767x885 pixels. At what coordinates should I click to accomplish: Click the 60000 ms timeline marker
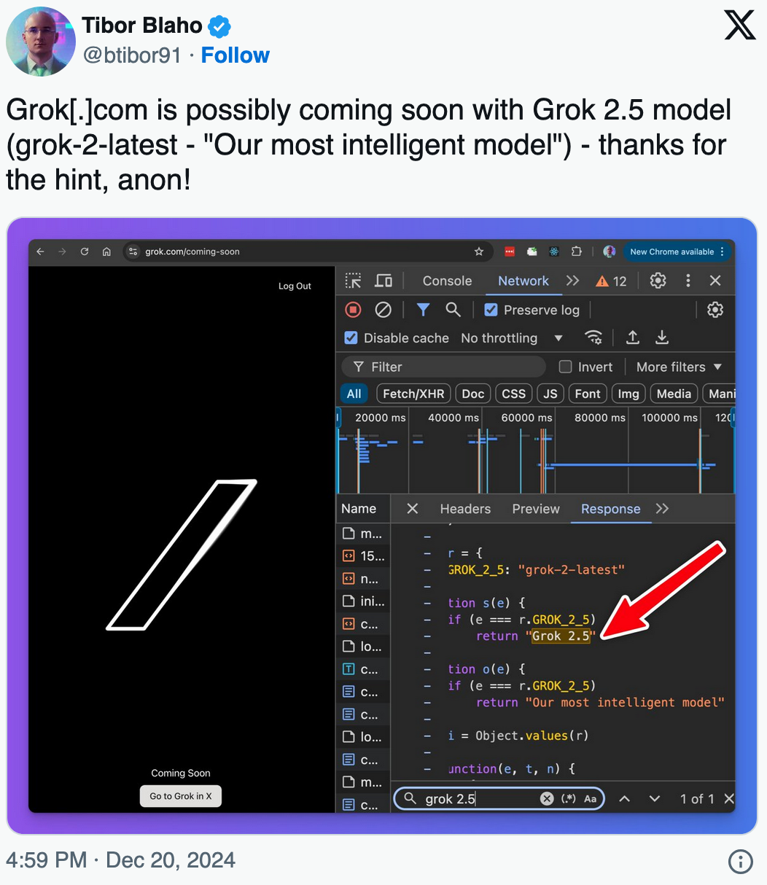click(x=526, y=418)
